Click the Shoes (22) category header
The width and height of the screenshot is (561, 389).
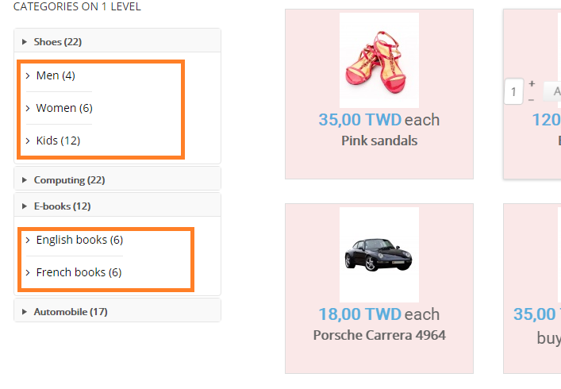pyautogui.click(x=58, y=42)
